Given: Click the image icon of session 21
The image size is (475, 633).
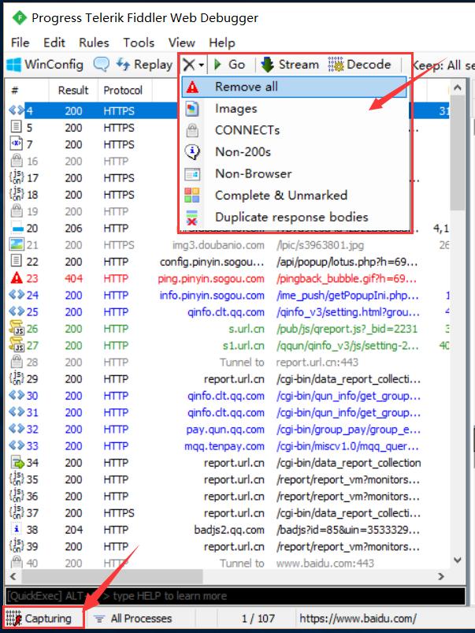Looking at the screenshot, I should tap(17, 244).
